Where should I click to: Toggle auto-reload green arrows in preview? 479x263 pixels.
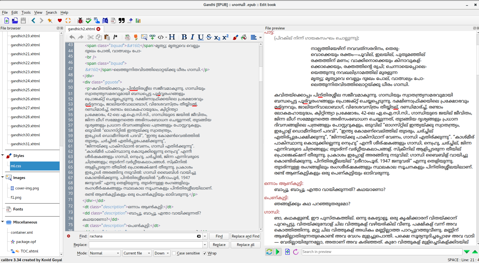(x=269, y=252)
